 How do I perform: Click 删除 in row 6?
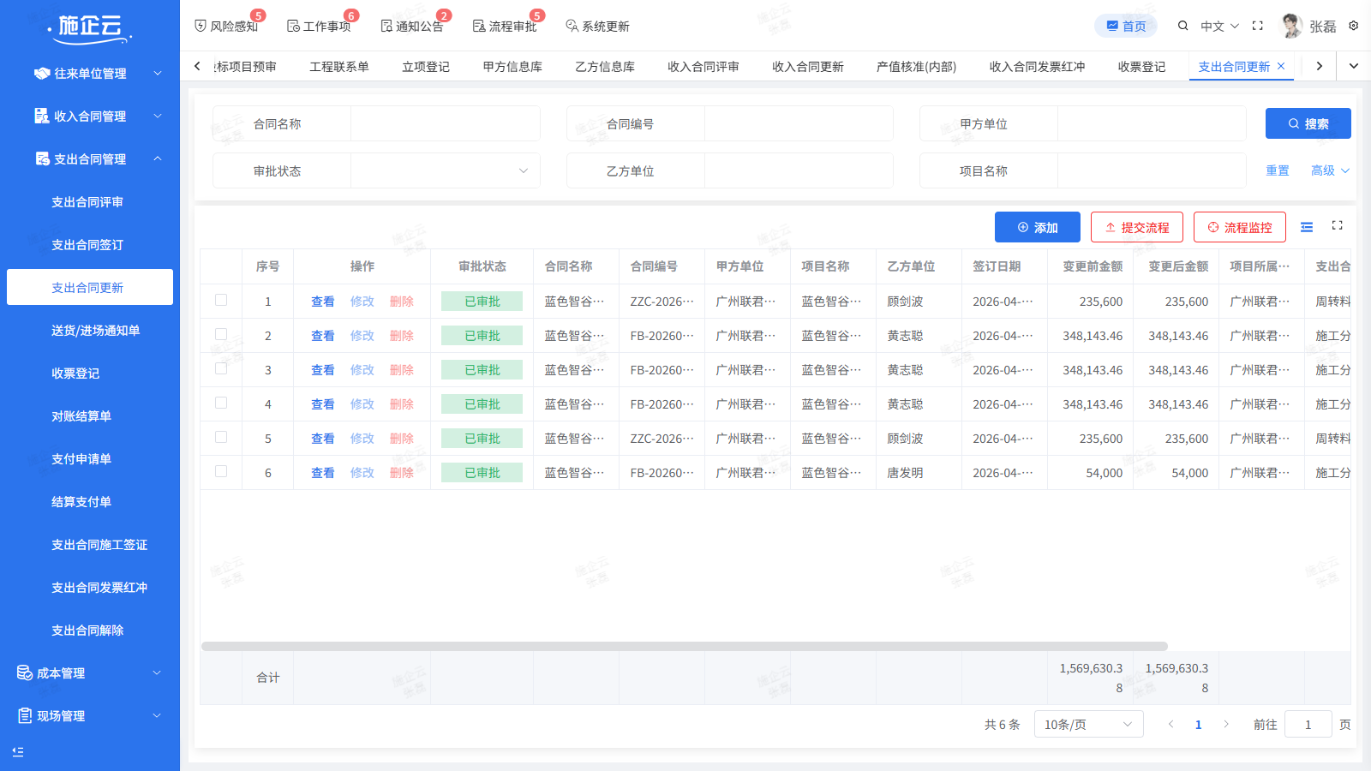point(402,473)
